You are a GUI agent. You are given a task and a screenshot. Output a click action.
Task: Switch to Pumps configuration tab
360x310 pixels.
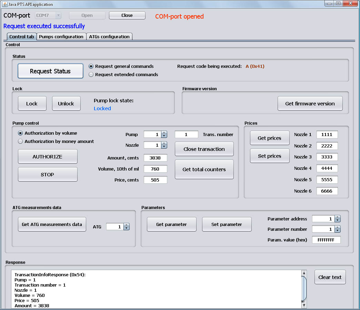61,37
